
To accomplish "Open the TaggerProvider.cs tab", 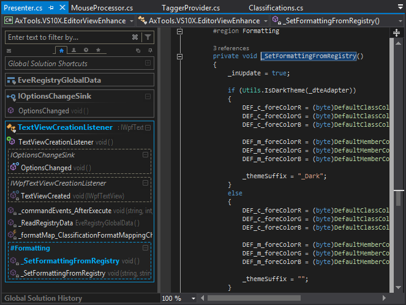I will 190,8.
